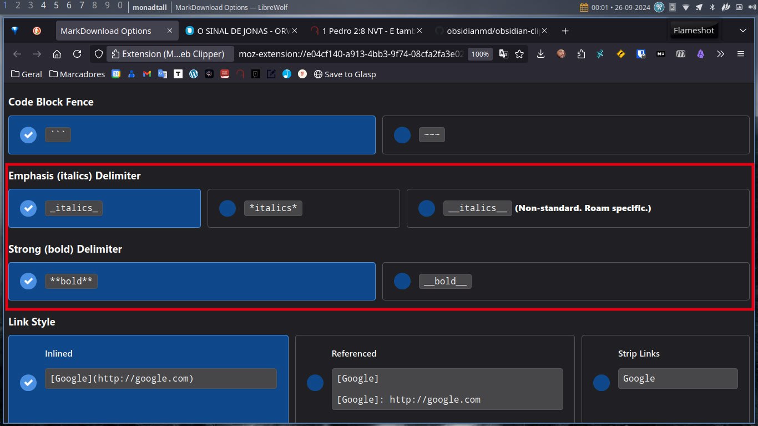Image resolution: width=758 pixels, height=426 pixels.
Task: Choose the *italics* emphasis delimiter
Action: (x=304, y=208)
